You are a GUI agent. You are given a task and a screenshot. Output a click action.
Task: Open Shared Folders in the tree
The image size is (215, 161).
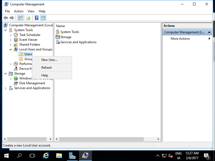click(30, 45)
